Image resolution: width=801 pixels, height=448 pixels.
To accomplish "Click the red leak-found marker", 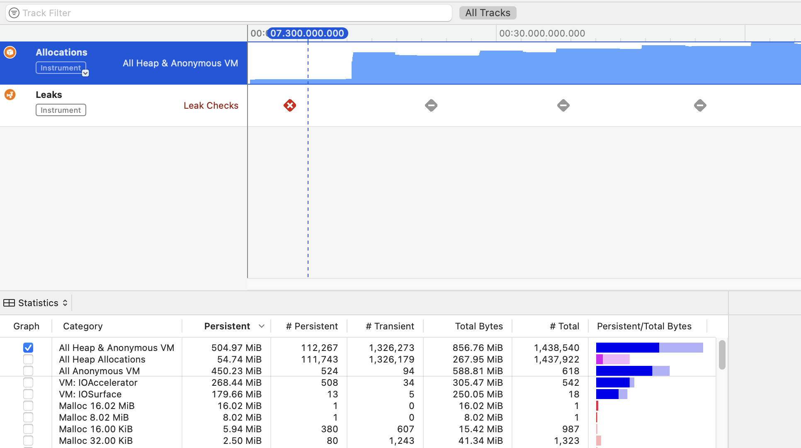I will click(x=290, y=105).
